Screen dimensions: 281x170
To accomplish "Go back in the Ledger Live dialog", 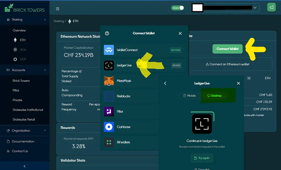I will coord(165,83).
